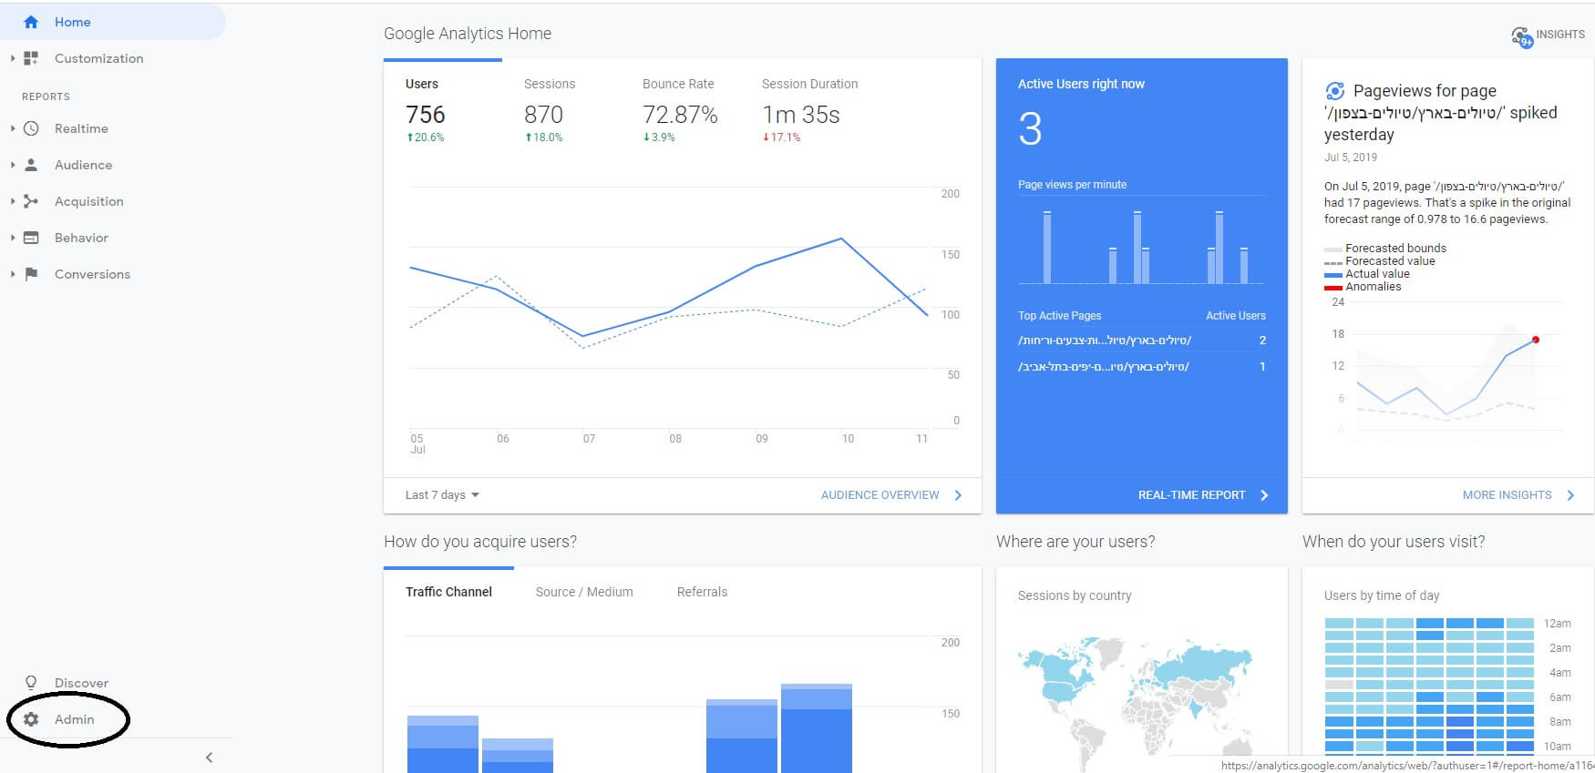The height and width of the screenshot is (773, 1595).
Task: Click the Admin gear icon
Action: (31, 719)
